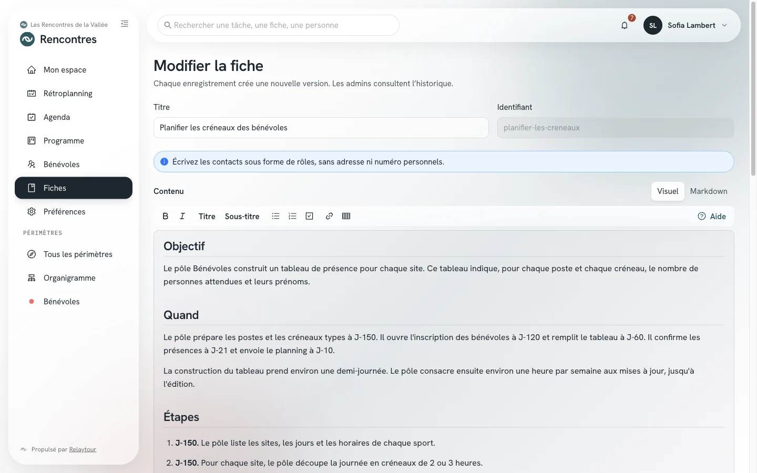Image resolution: width=757 pixels, height=473 pixels.
Task: Click the first J-150 step about listing sites
Action: (305, 443)
